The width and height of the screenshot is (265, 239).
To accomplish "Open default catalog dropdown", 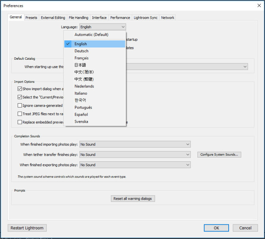I will (x=187, y=67).
